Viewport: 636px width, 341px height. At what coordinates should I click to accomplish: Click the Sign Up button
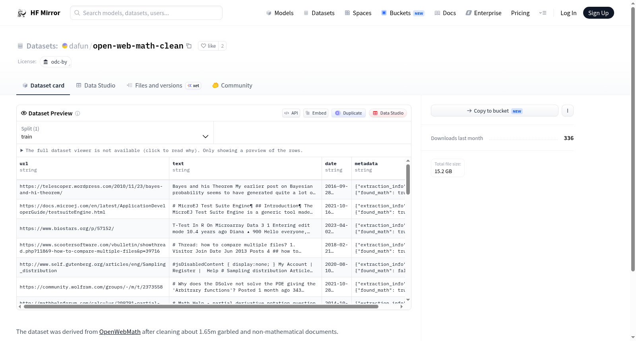pos(598,13)
